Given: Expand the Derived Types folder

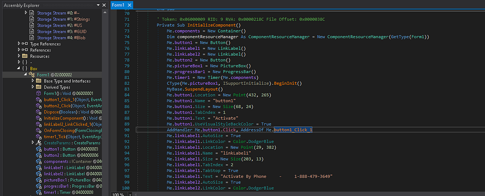Looking at the screenshot, I should tap(33, 87).
